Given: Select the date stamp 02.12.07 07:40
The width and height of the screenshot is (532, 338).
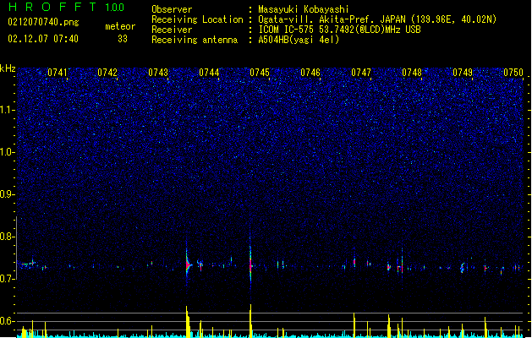Looking at the screenshot, I should 43,39.
